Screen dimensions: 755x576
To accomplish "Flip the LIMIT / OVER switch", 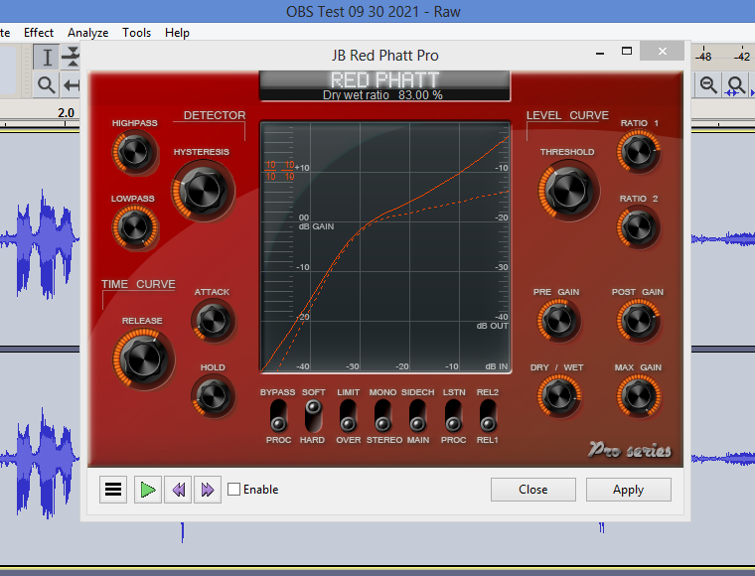I will pyautogui.click(x=348, y=416).
